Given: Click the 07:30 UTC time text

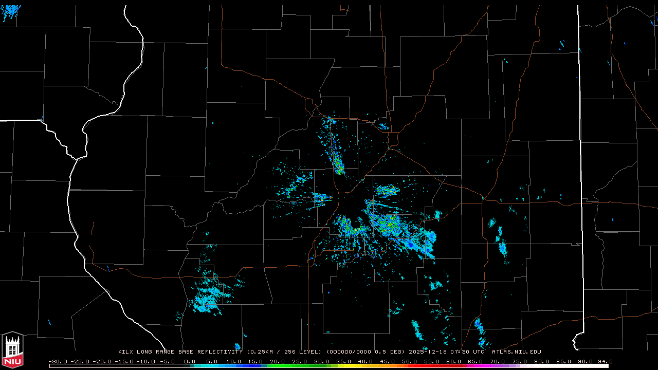Looking at the screenshot, I should click(x=468, y=352).
